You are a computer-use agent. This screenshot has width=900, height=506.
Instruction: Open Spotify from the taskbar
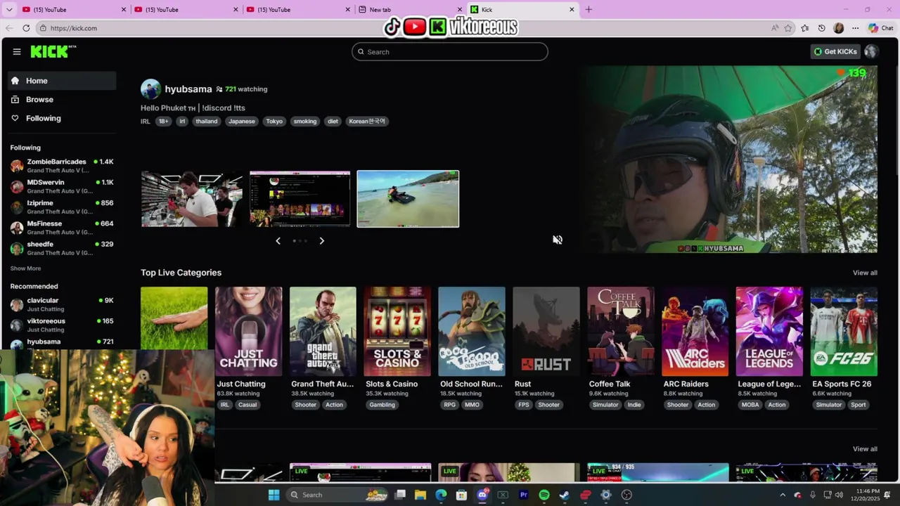(x=544, y=495)
